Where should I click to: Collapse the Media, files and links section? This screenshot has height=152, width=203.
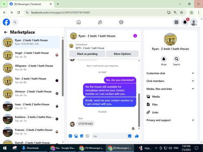click(x=170, y=89)
